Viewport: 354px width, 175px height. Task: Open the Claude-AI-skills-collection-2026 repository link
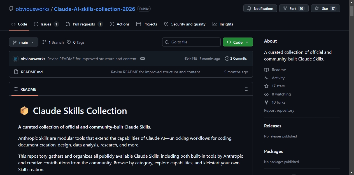coord(94,9)
